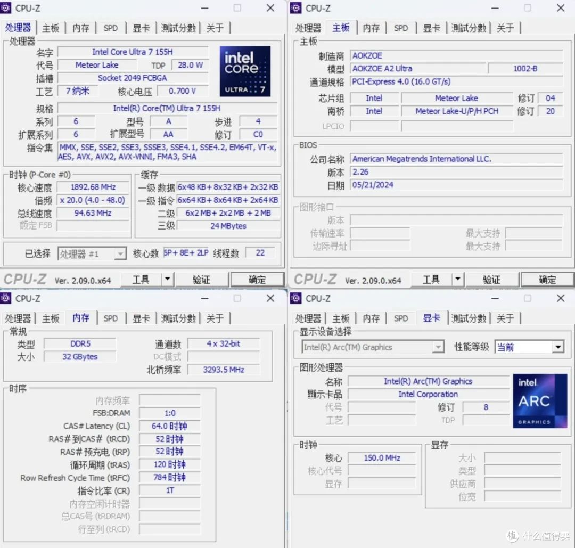The width and height of the screenshot is (575, 548).
Task: Click the 64.0 时钟 CAS latency value
Action: point(170,426)
